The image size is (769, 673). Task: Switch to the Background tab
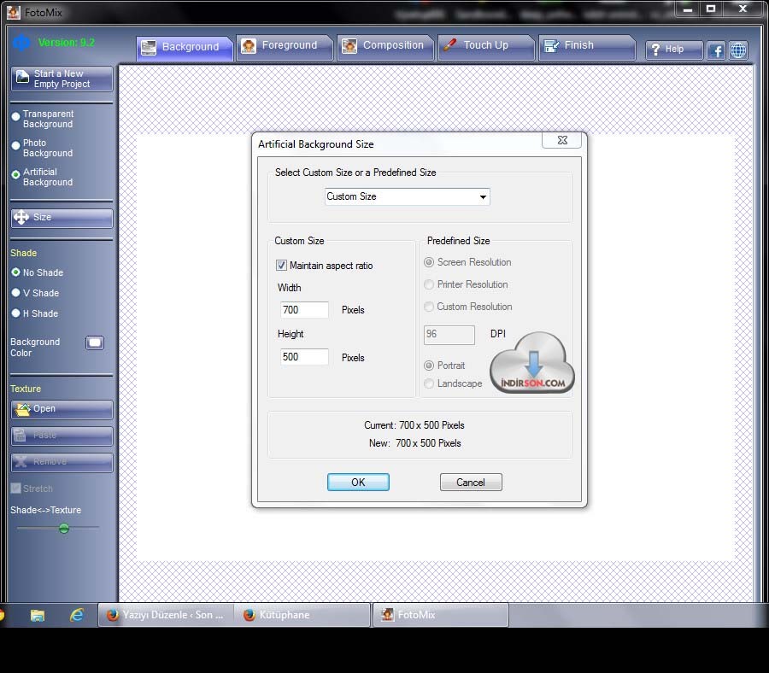185,48
